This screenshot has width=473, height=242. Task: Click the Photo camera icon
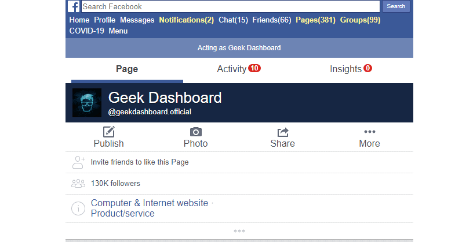[196, 132]
